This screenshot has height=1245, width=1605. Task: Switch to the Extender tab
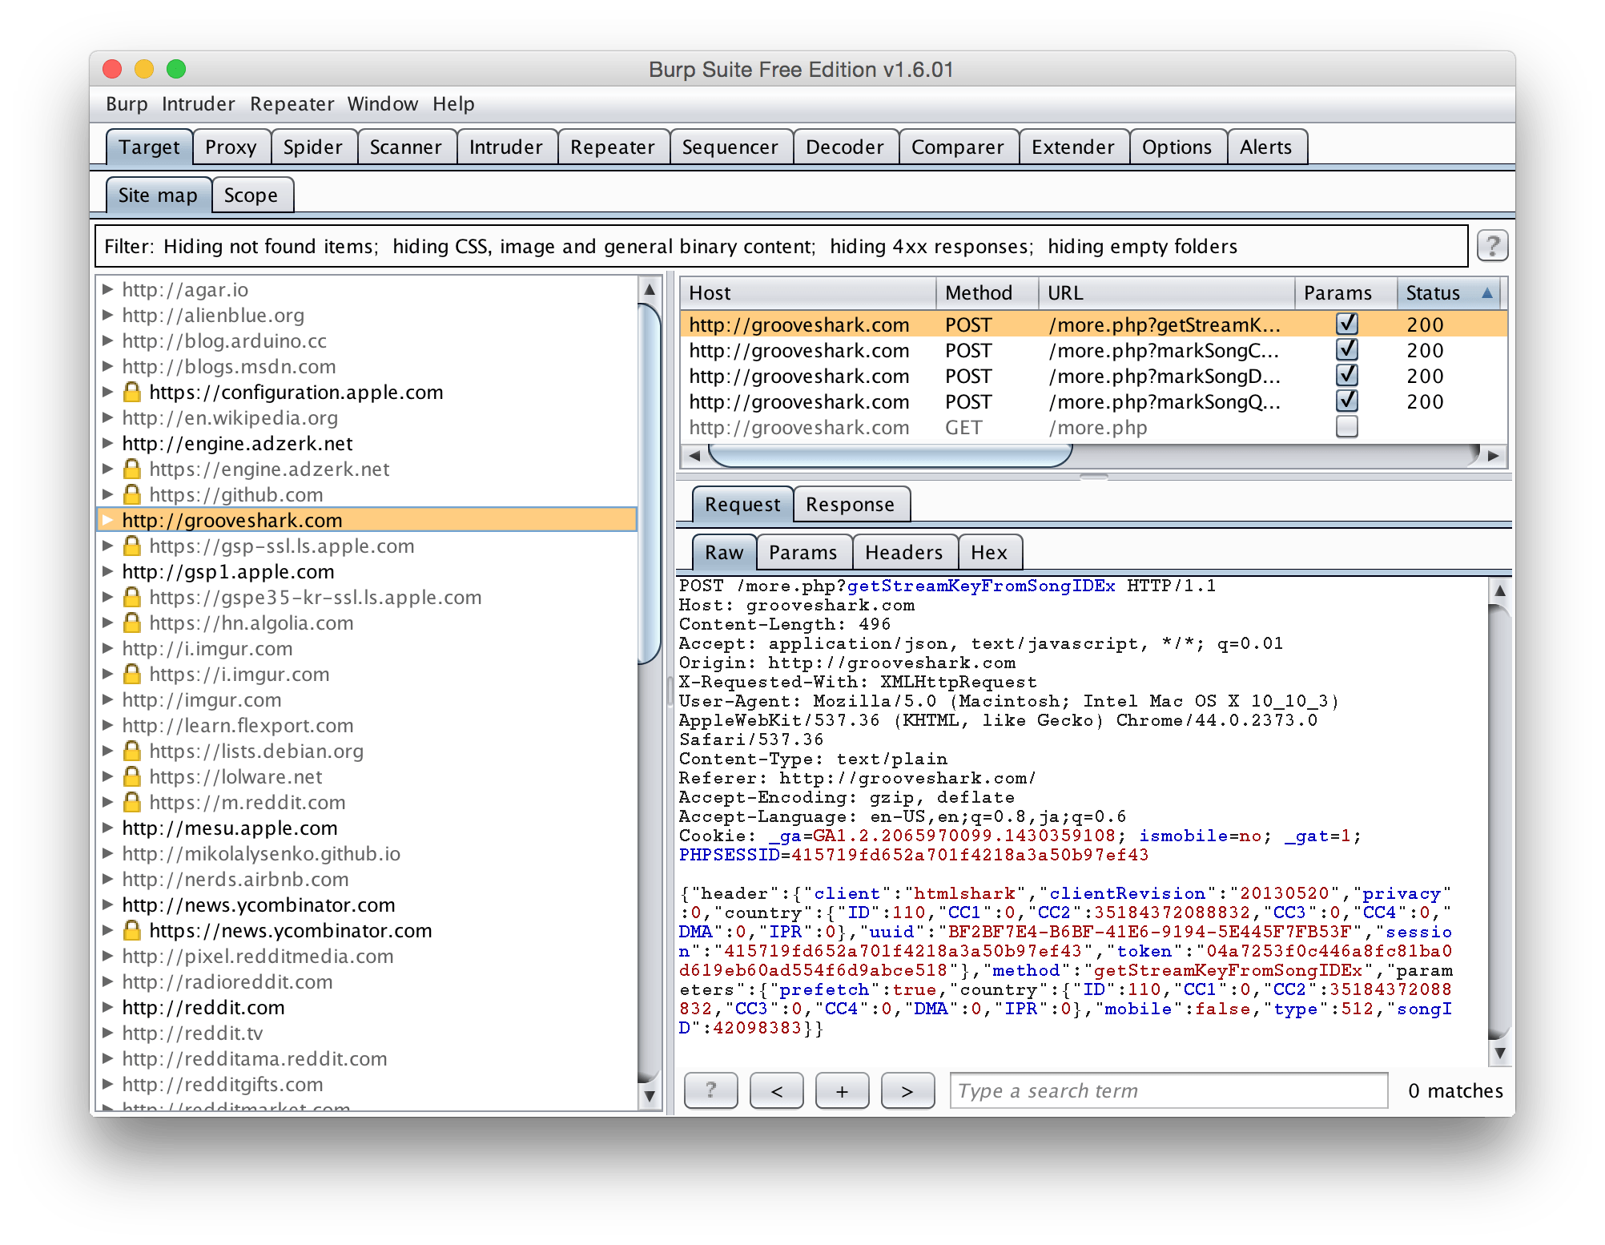tap(1072, 147)
